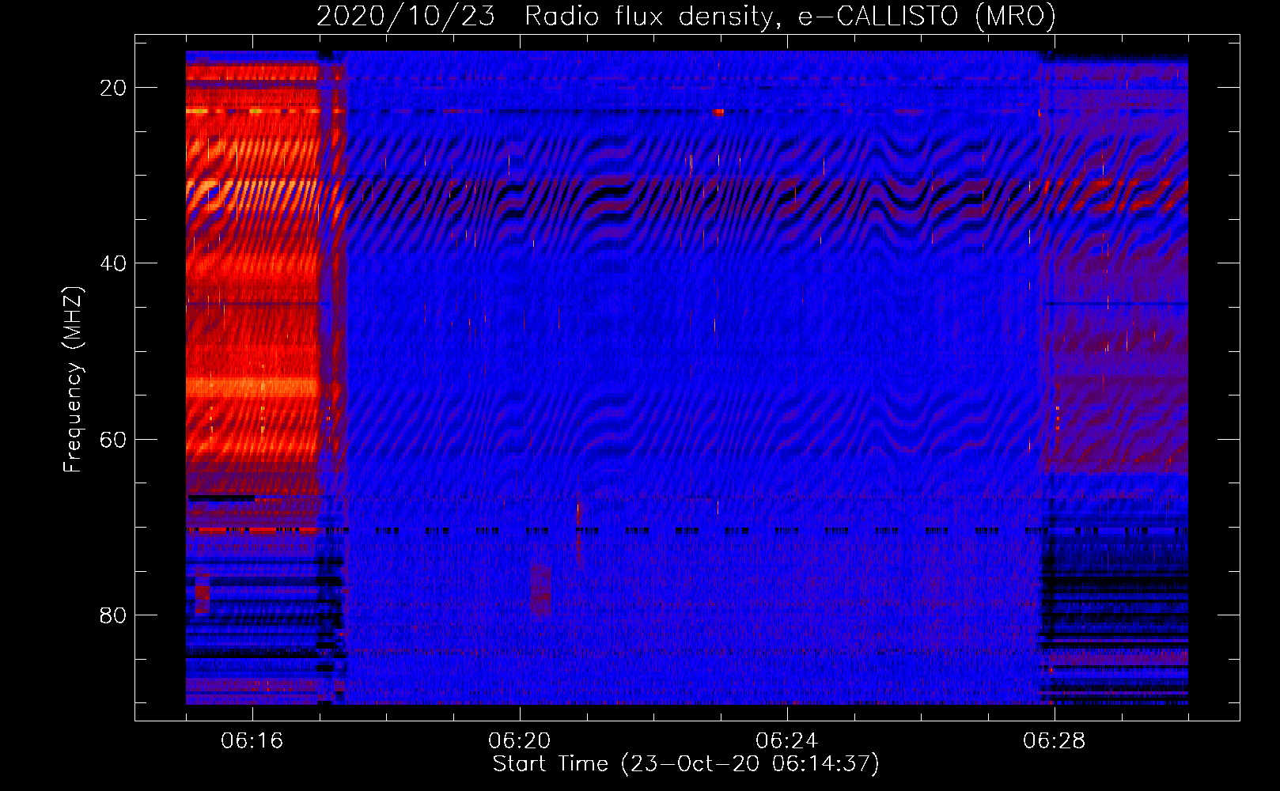
Task: Click the frequency tick label 20
Action: coord(113,88)
